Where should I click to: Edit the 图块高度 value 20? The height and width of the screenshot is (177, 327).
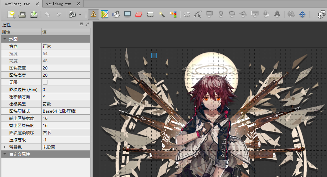tap(66, 75)
